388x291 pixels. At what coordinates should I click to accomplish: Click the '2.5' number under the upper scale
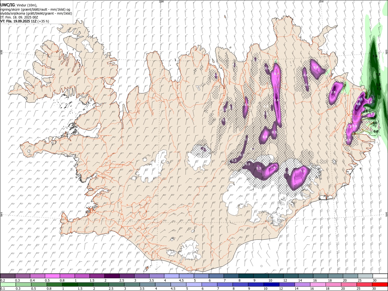tap(122, 280)
